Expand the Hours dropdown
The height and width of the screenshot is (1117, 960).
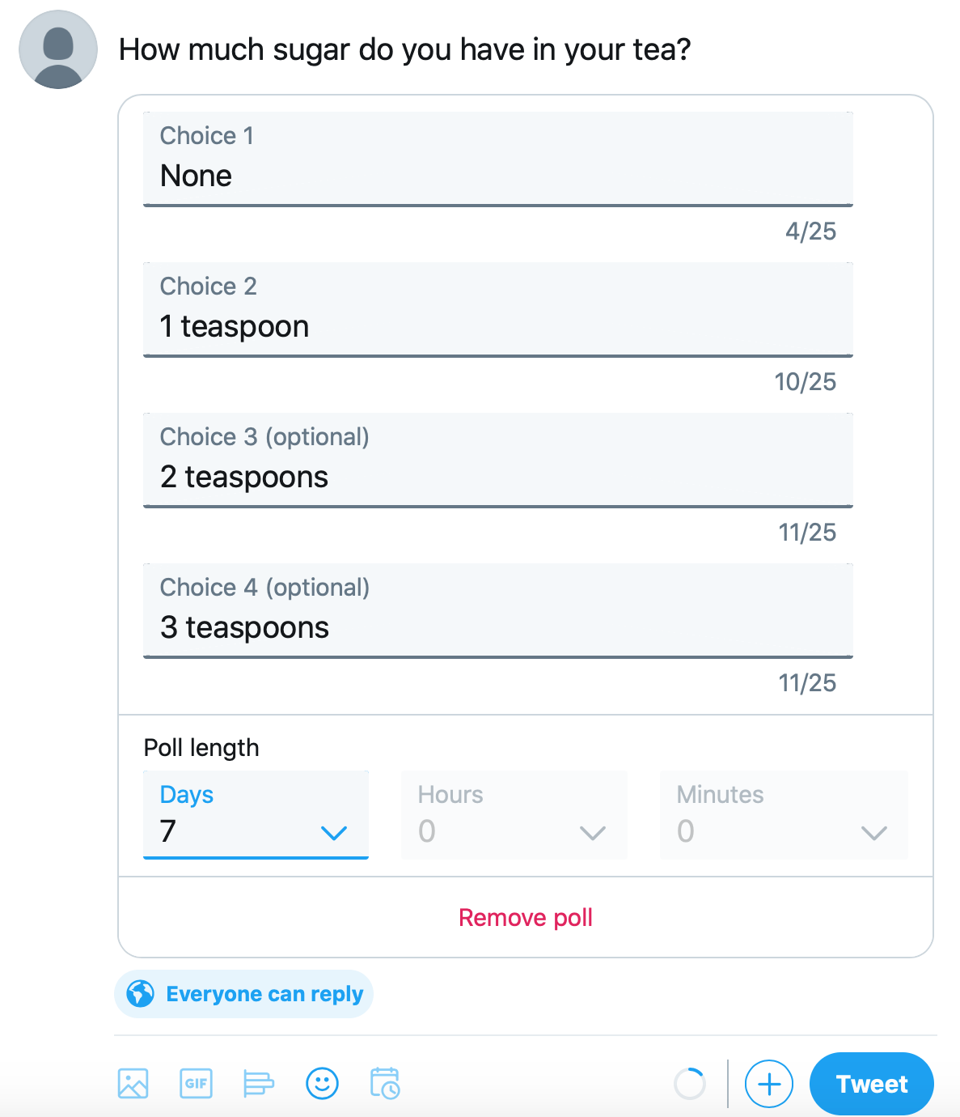pyautogui.click(x=514, y=815)
